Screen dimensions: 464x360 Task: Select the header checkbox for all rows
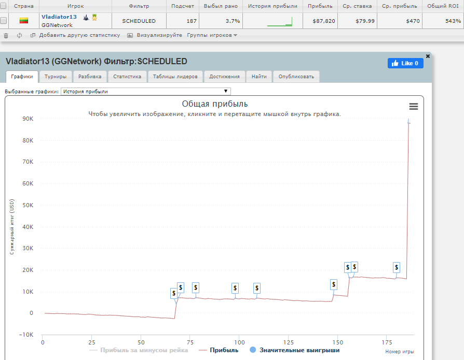(x=4, y=6)
